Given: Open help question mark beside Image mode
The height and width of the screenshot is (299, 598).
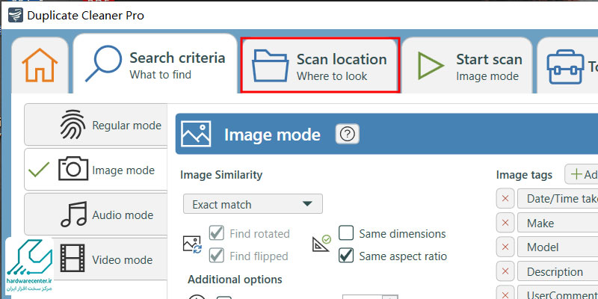Looking at the screenshot, I should click(347, 135).
